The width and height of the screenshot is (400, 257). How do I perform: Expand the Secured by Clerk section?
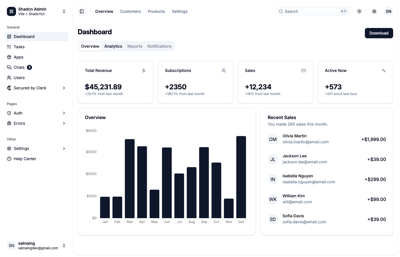[30, 88]
